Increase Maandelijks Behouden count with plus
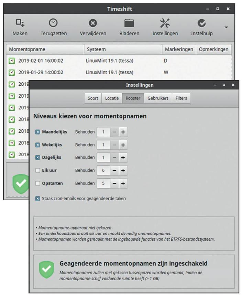Screen dimensions: 242x297 [123, 132]
